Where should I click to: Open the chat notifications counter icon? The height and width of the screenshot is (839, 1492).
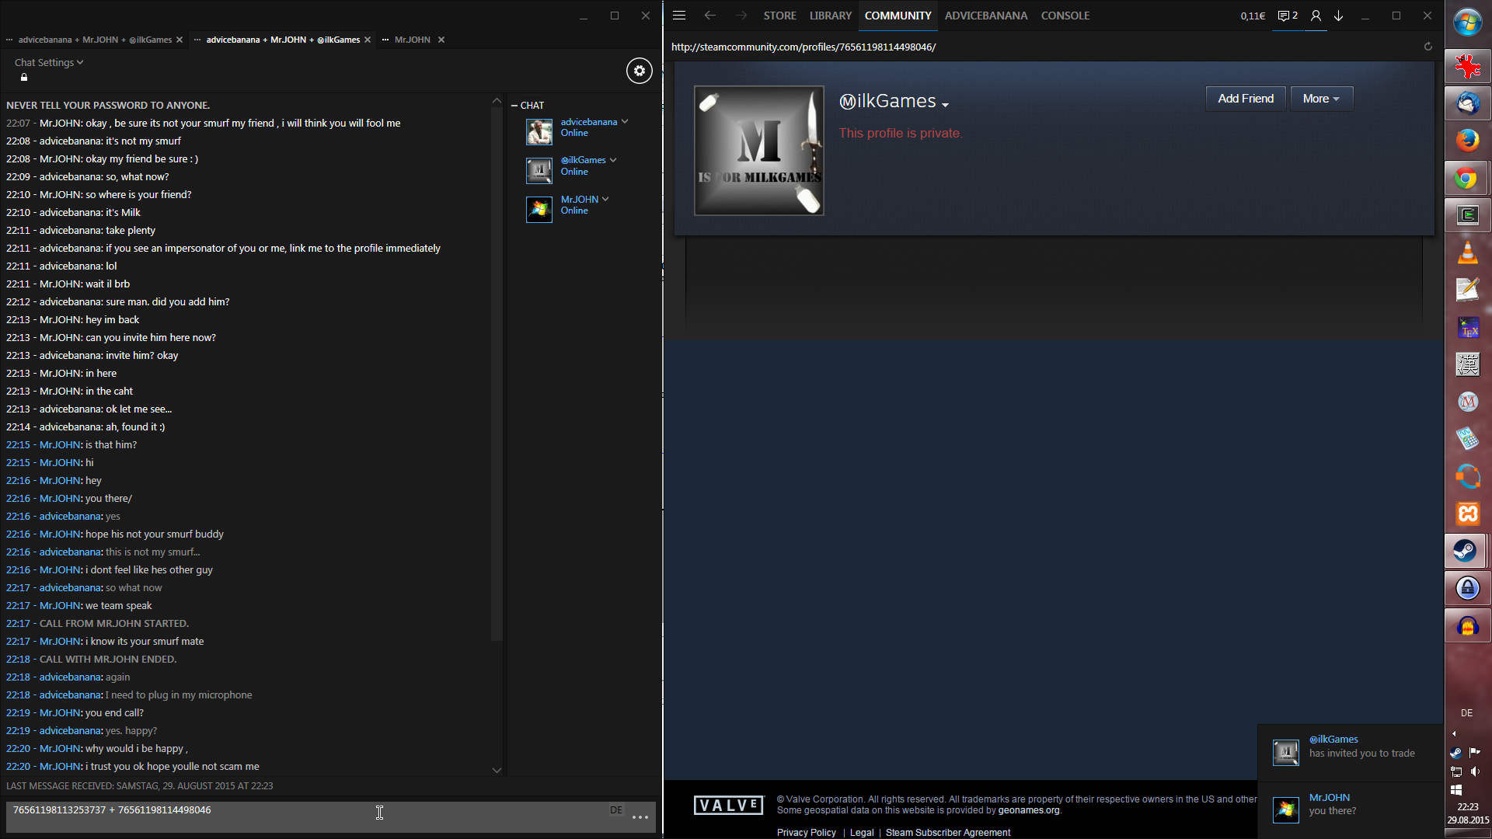pos(1288,16)
